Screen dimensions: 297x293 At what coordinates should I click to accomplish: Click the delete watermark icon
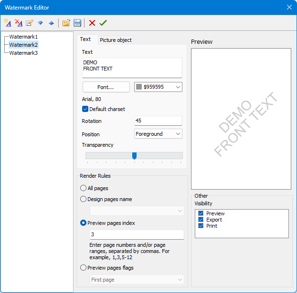[19, 23]
